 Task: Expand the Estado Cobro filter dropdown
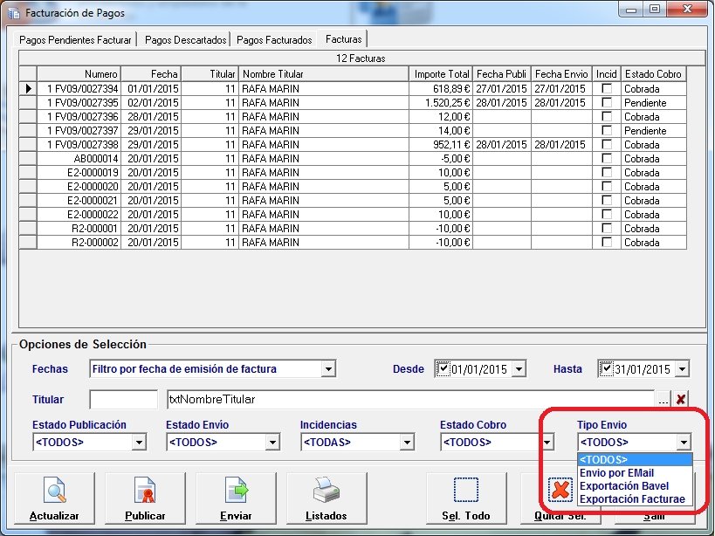pos(547,442)
